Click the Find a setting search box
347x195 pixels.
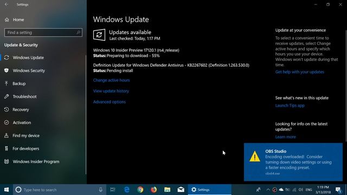pyautogui.click(x=43, y=32)
